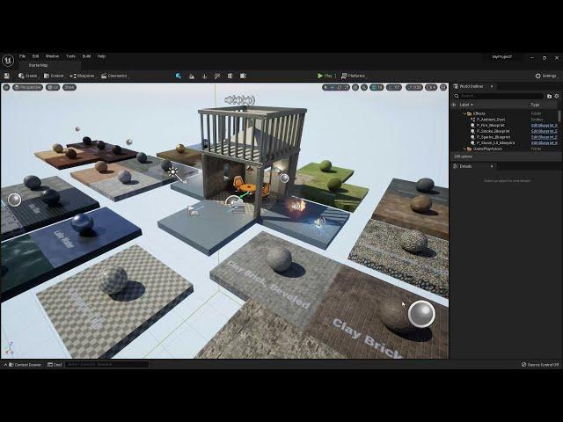The height and width of the screenshot is (422, 563).
Task: Select the sphere capture icon at left edge
Action: click(x=14, y=200)
